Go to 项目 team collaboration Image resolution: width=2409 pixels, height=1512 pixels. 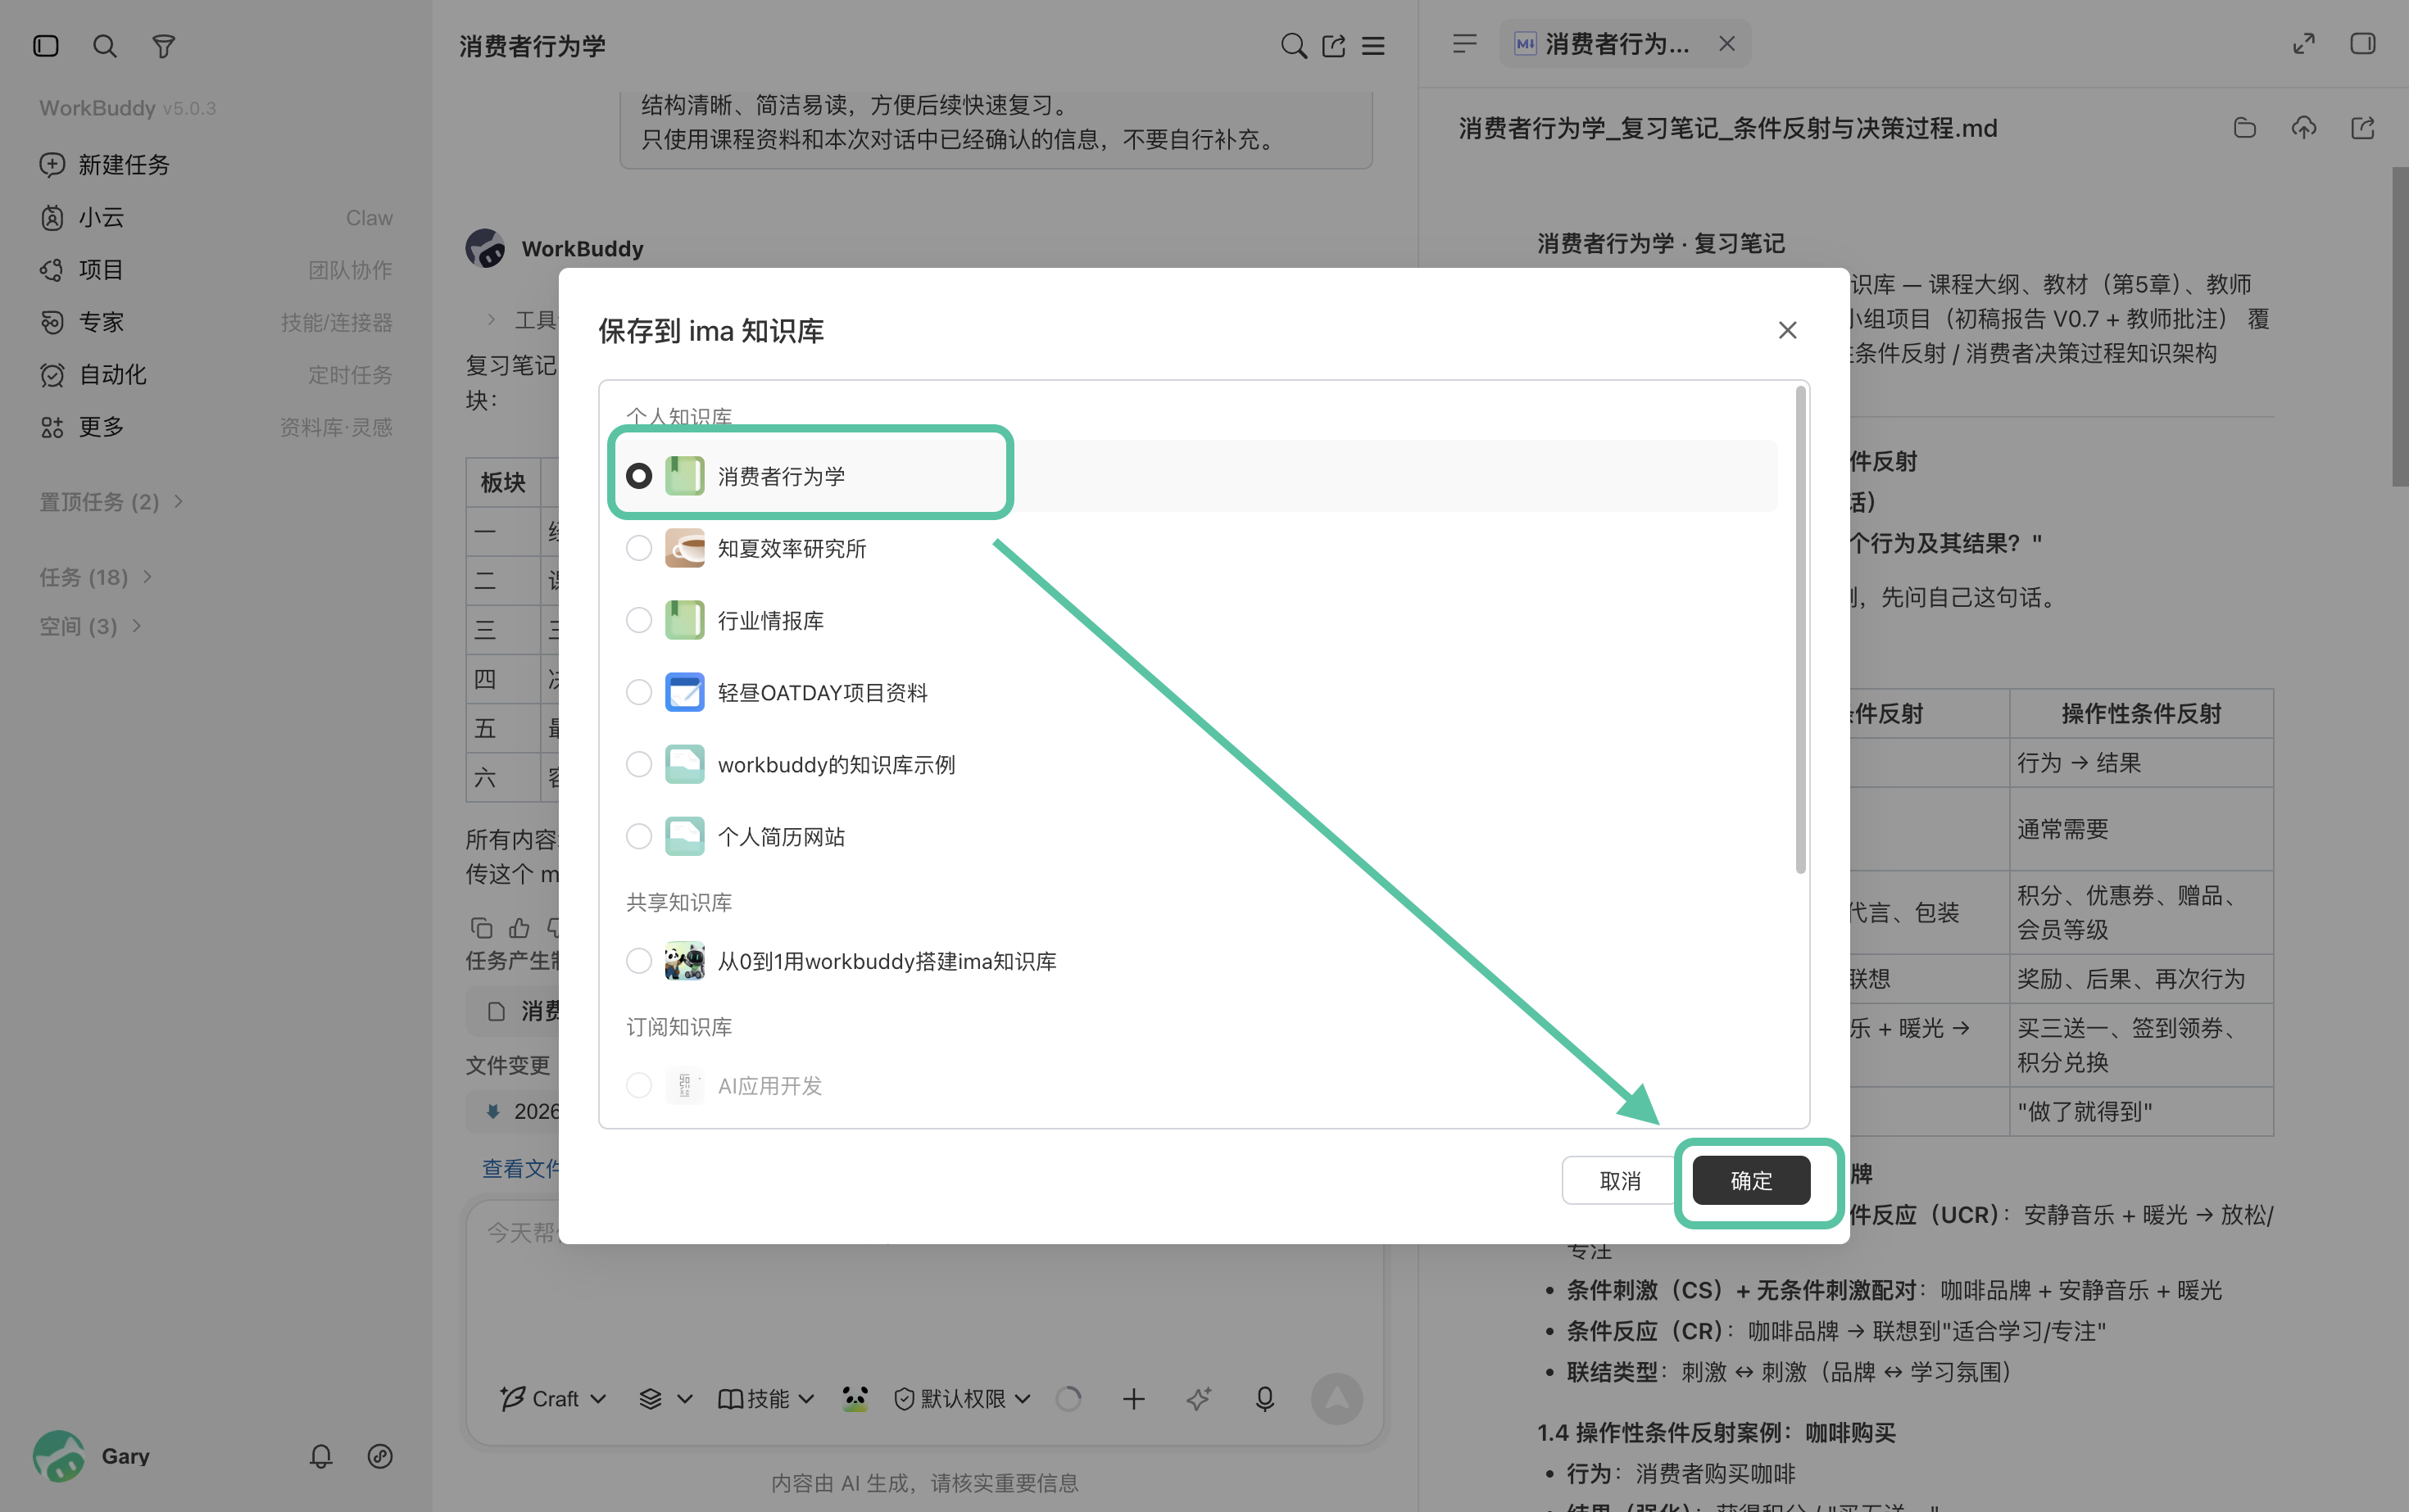click(x=216, y=269)
